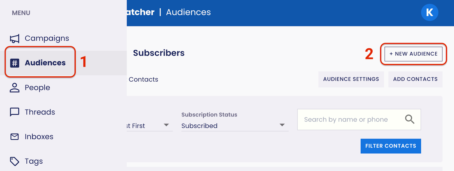Select the Subscribed status value
The image size is (454, 171).
point(199,126)
